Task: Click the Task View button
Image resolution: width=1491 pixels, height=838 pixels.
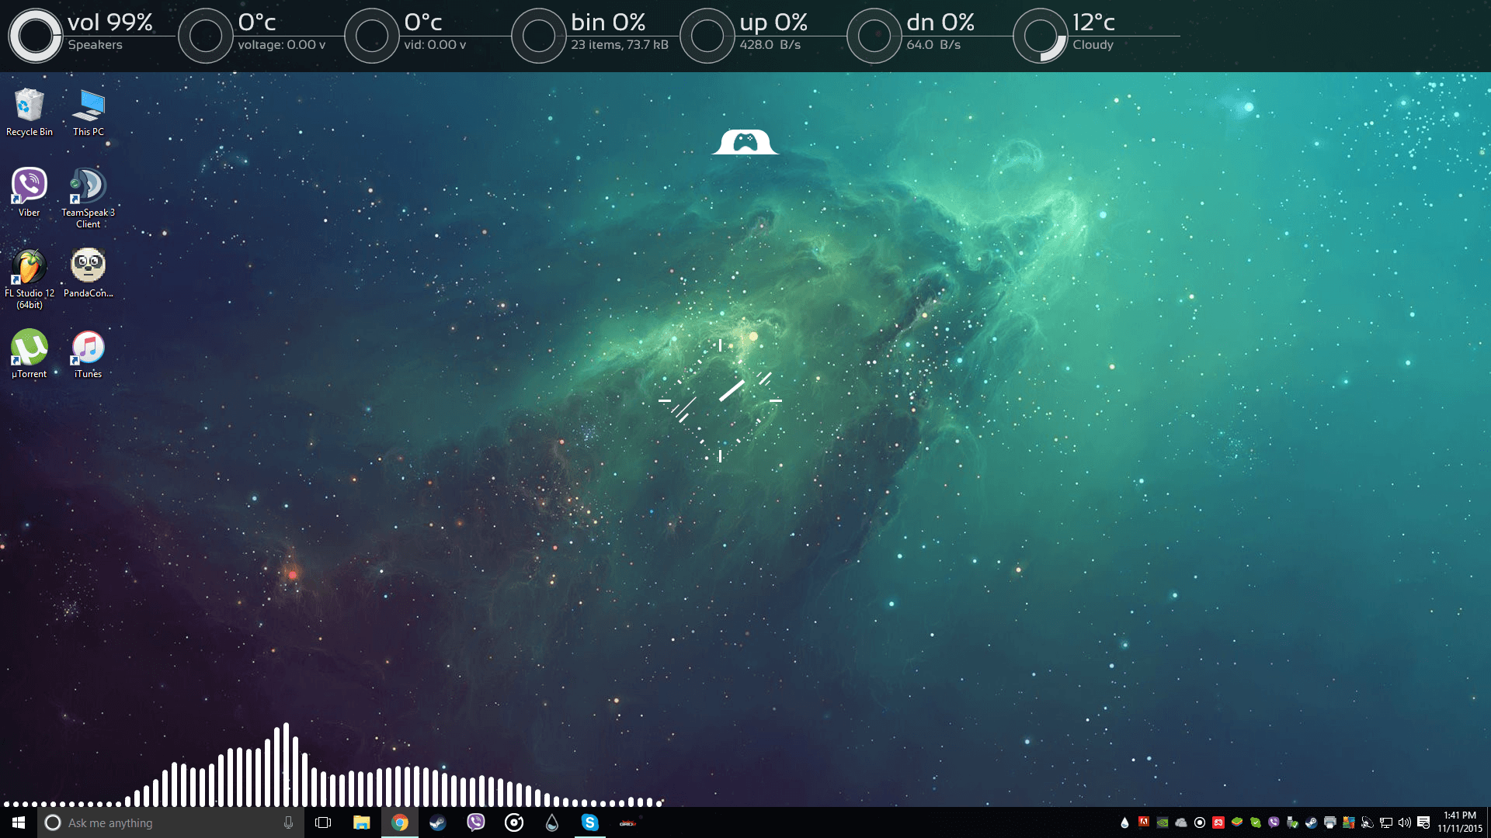Action: (x=323, y=822)
